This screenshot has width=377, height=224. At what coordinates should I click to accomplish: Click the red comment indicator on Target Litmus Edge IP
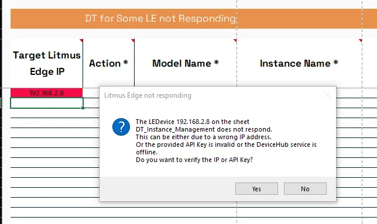(x=81, y=40)
